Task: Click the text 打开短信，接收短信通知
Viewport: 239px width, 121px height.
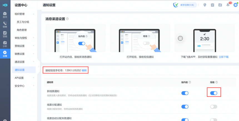Action: tap(140, 57)
